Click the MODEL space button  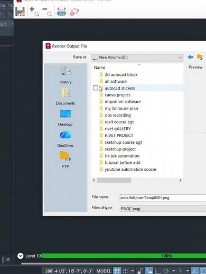[x=104, y=271]
